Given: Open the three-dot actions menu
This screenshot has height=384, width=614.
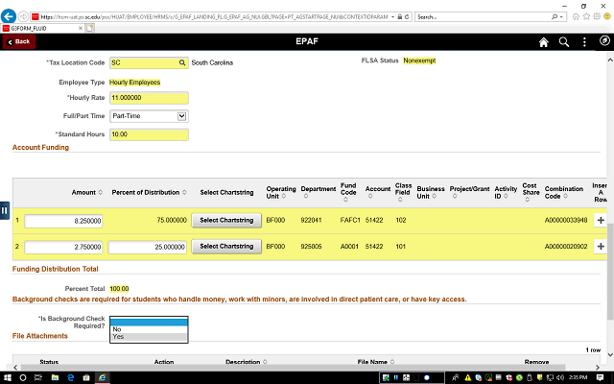Looking at the screenshot, I should coord(584,42).
